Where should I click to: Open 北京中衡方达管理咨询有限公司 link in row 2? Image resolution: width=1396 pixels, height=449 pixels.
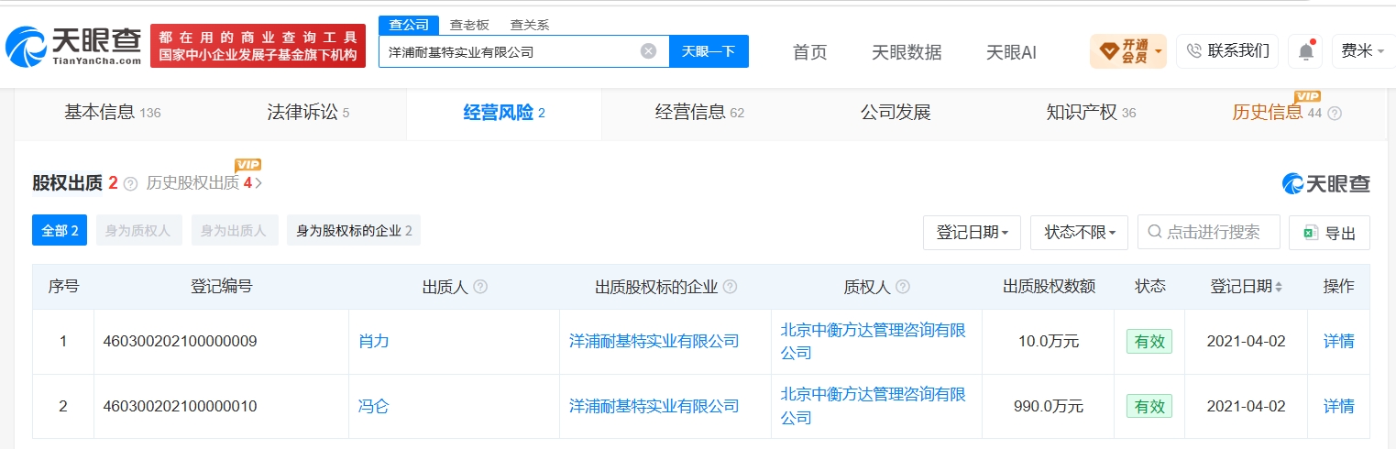coord(874,406)
